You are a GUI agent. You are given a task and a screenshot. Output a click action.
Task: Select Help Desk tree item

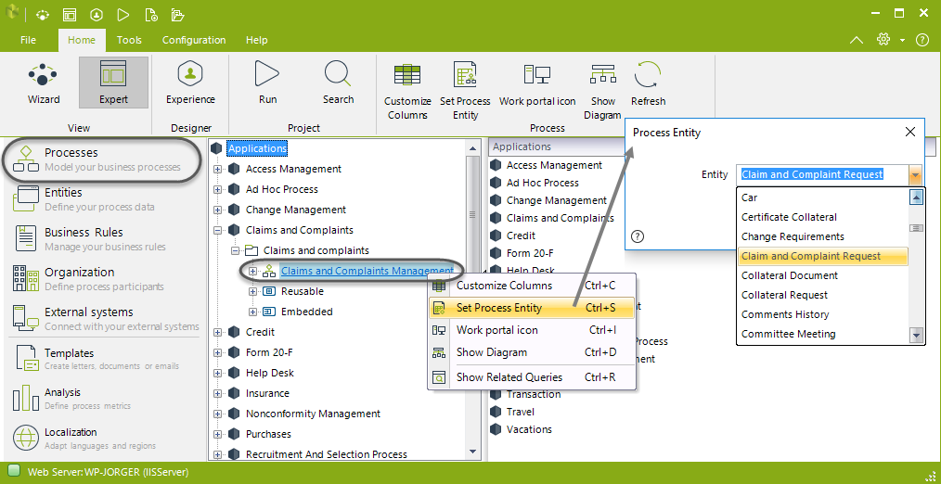click(269, 373)
